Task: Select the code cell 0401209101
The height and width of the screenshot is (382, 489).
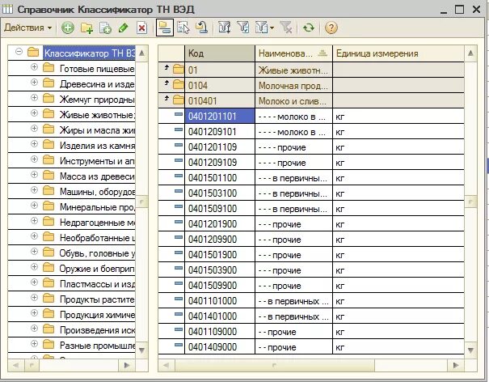Action: [x=220, y=131]
